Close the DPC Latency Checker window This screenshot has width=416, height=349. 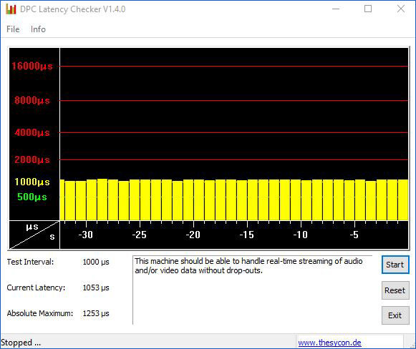[x=401, y=9]
